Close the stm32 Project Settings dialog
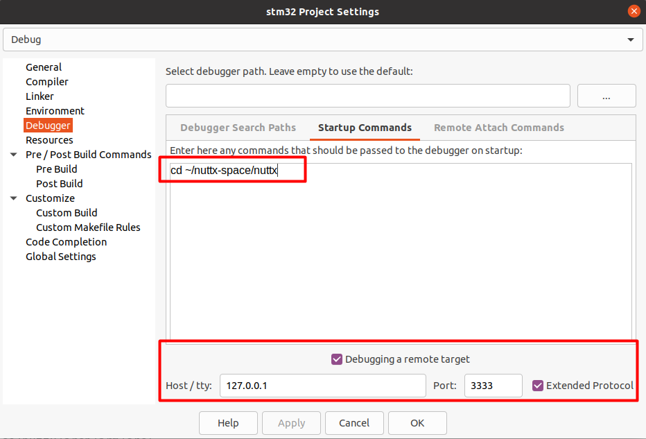The width and height of the screenshot is (646, 439). click(x=634, y=11)
